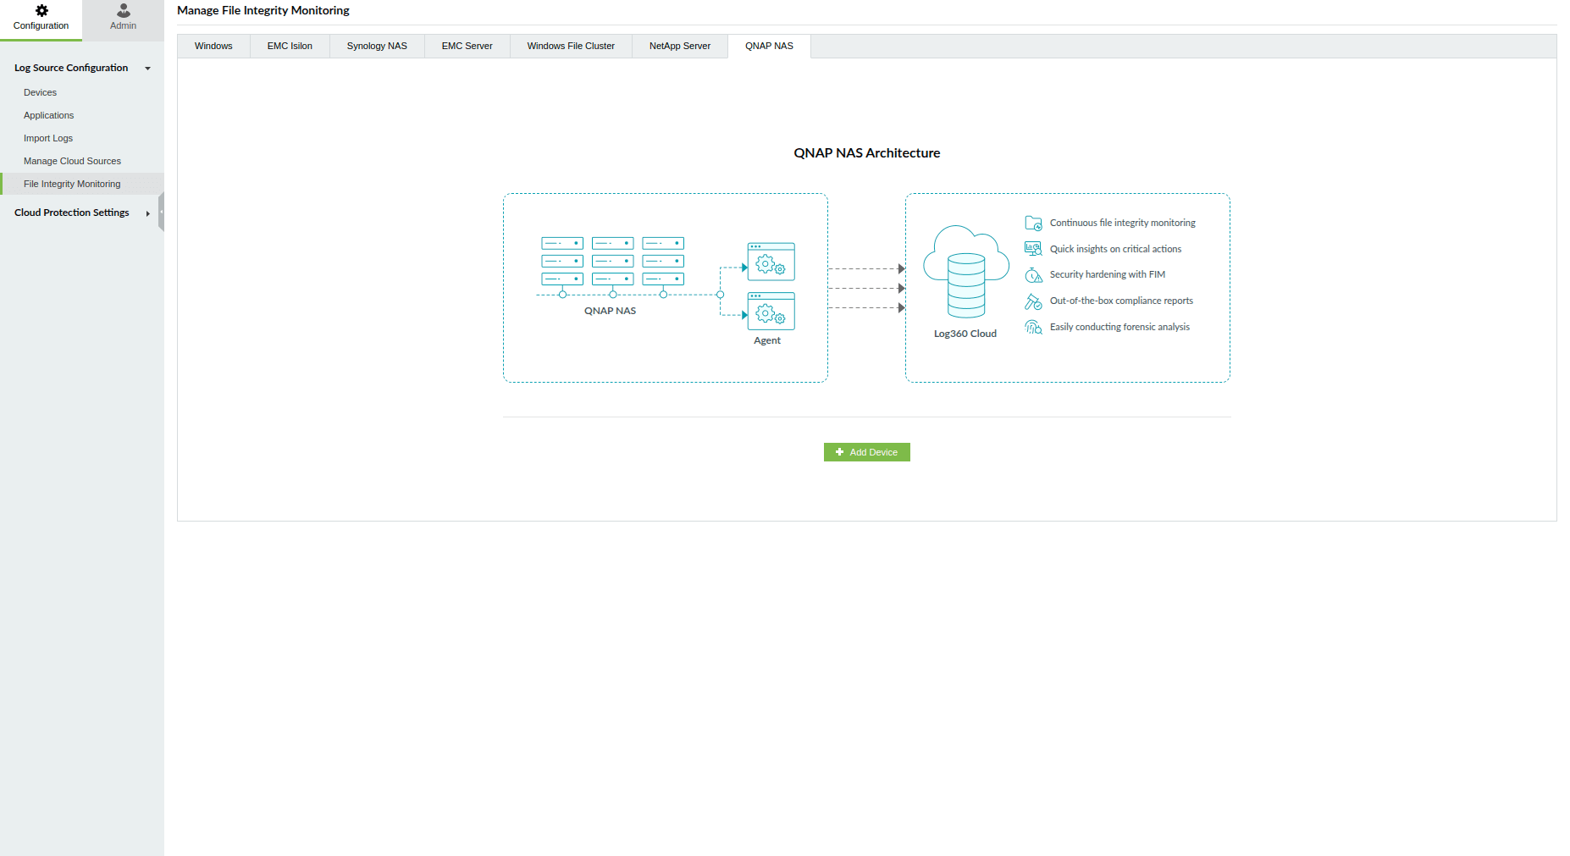Click the forensic analysis icon
Screen dimensions: 1570x856
pos(1033,327)
